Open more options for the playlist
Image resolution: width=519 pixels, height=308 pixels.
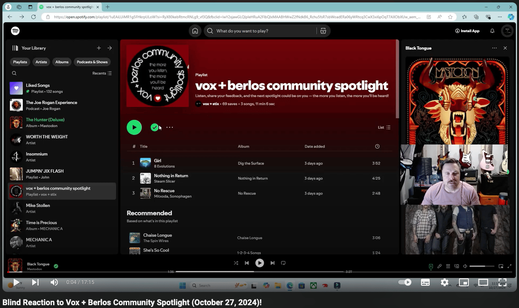[170, 127]
